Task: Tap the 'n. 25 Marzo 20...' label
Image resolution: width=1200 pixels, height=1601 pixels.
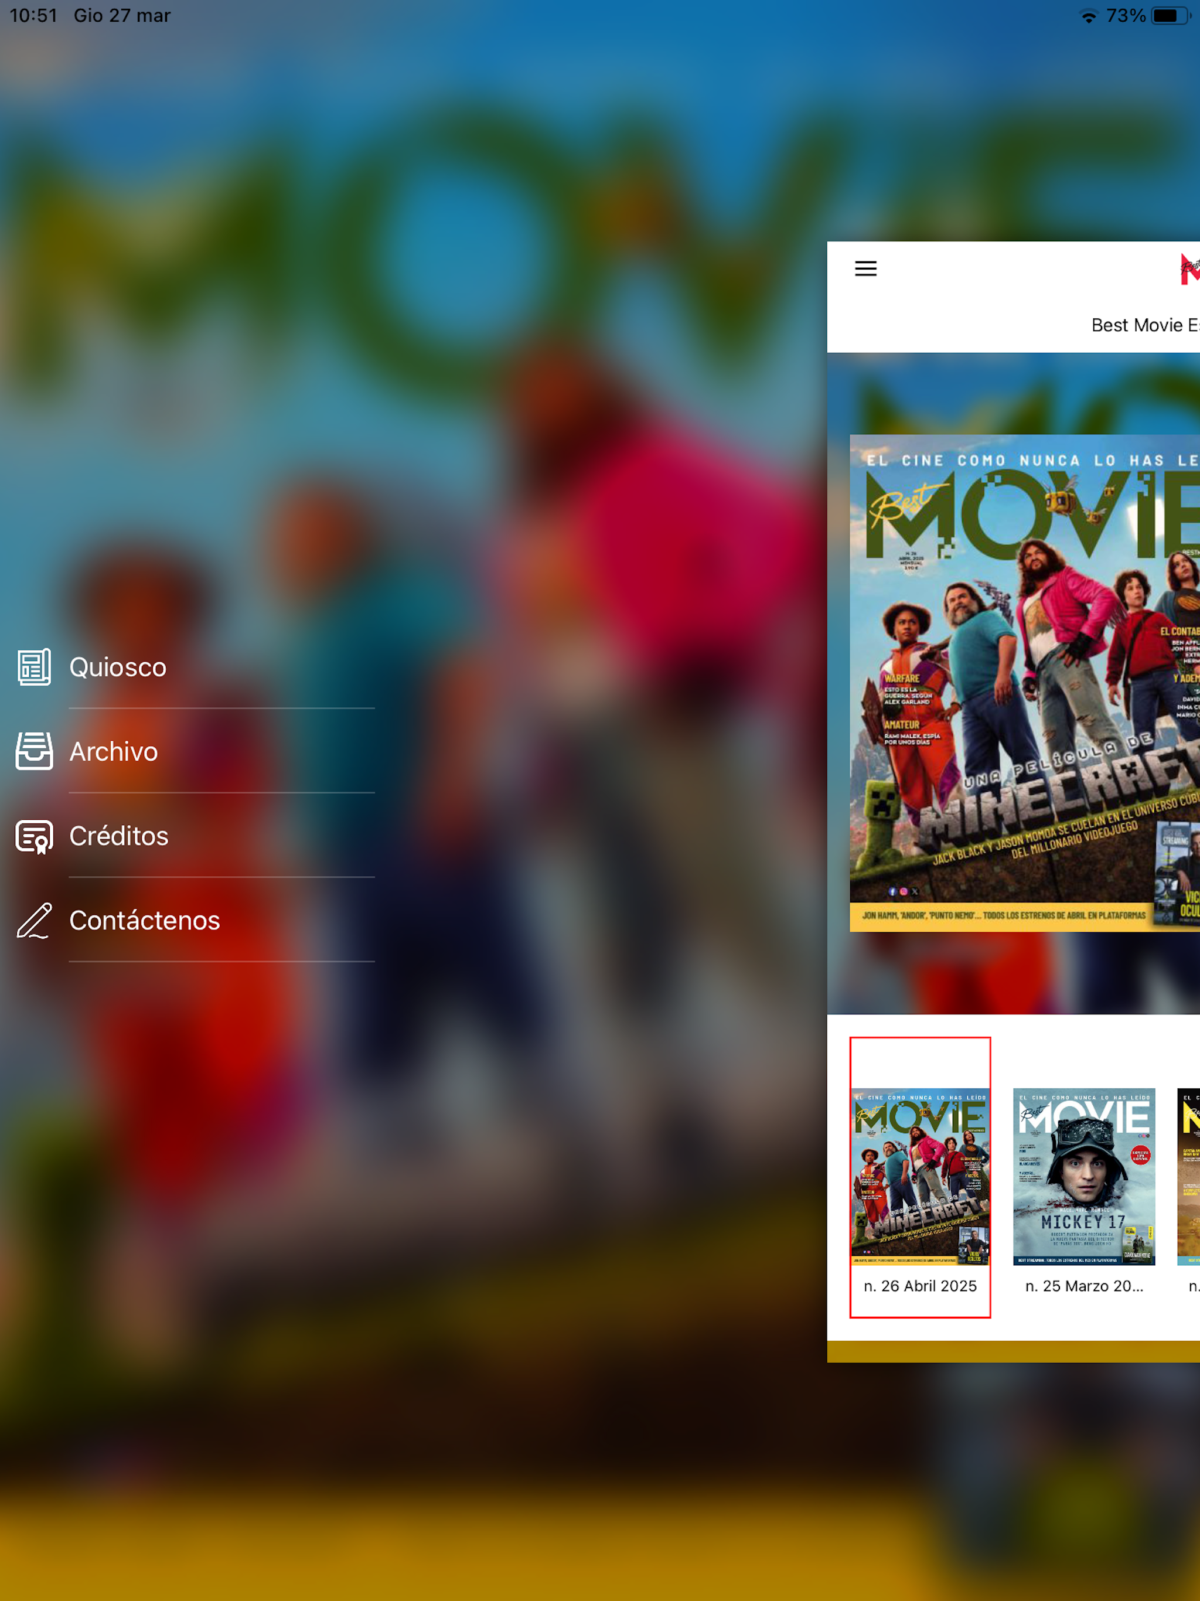Action: click(x=1084, y=1286)
